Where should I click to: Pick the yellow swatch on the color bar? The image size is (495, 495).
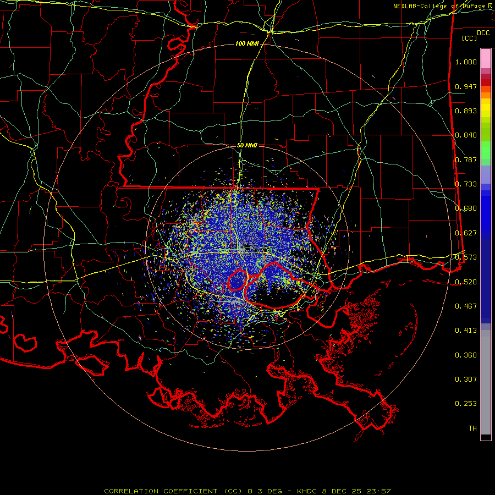tap(486, 108)
